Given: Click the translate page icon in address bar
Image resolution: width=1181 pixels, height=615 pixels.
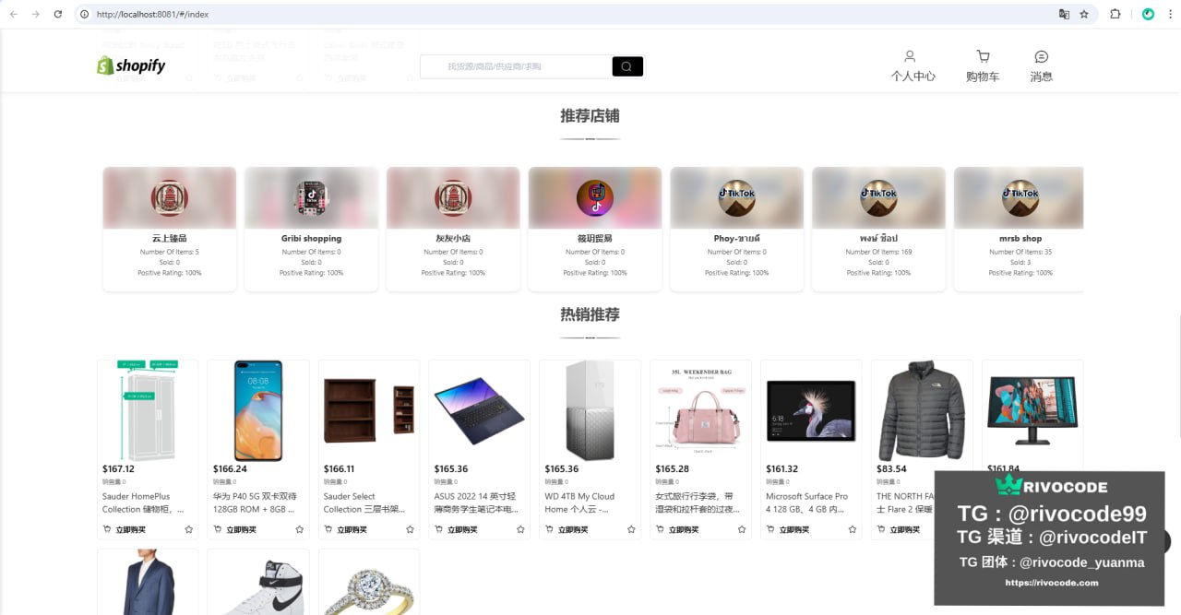Looking at the screenshot, I should (1064, 15).
